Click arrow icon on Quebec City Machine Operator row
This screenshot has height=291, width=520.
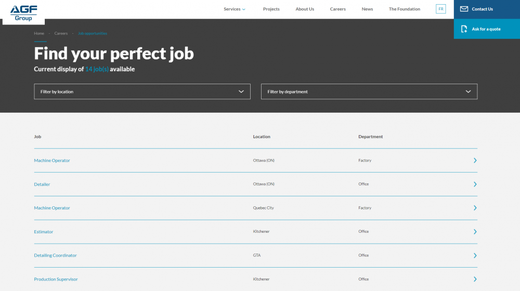(475, 208)
